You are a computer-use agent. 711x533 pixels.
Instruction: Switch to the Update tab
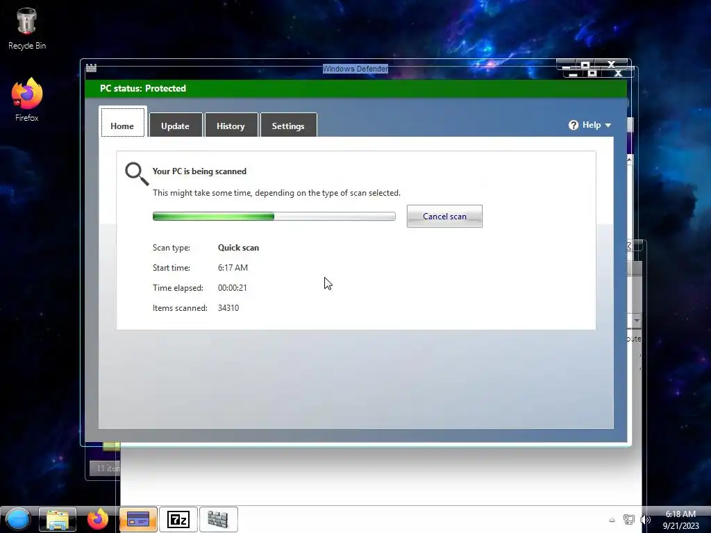(176, 125)
